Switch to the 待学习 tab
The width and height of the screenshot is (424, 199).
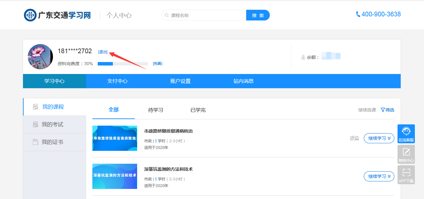click(x=155, y=110)
